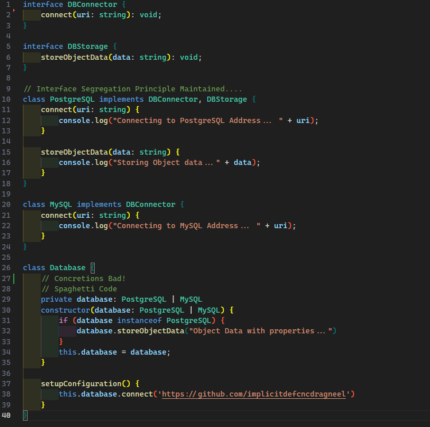This screenshot has width=430, height=427.
Task: Click the "constructor" keyword on line 30
Action: click(65, 310)
